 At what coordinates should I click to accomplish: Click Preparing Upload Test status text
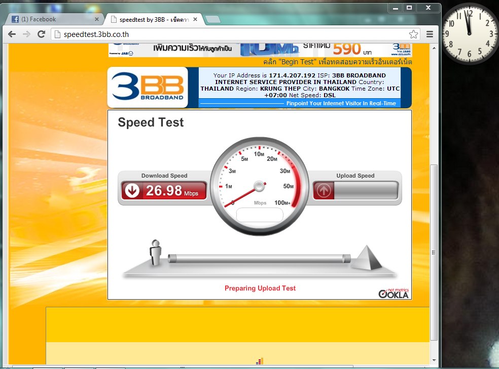tap(260, 288)
